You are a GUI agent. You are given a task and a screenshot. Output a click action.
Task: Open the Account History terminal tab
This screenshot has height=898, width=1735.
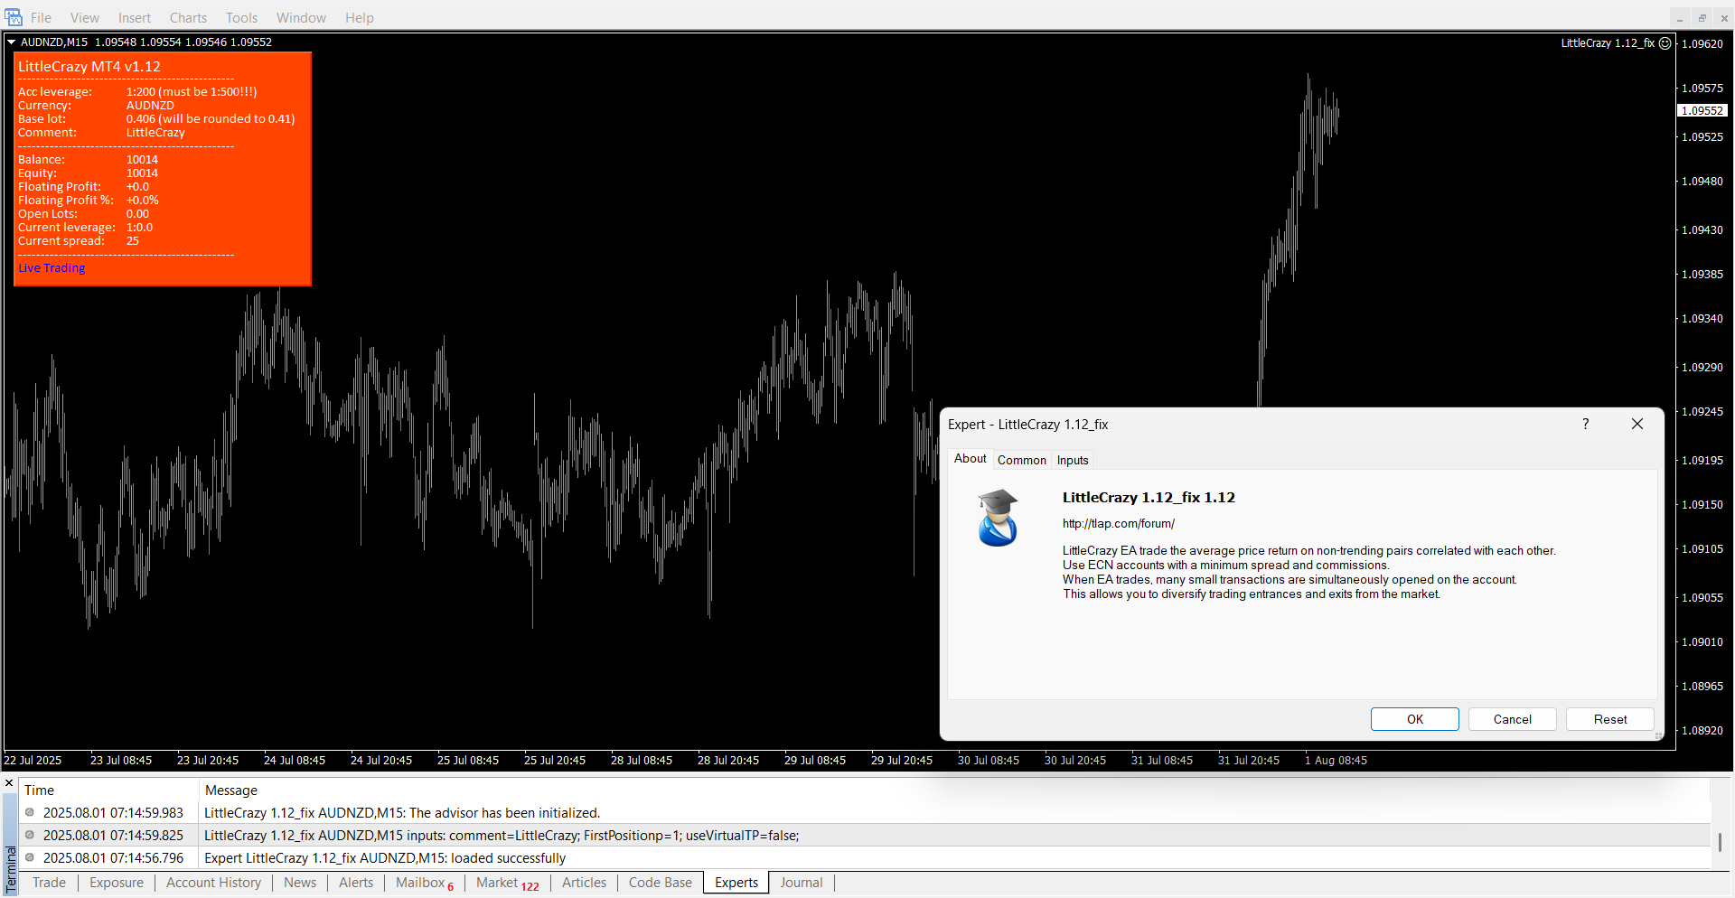pos(213,883)
